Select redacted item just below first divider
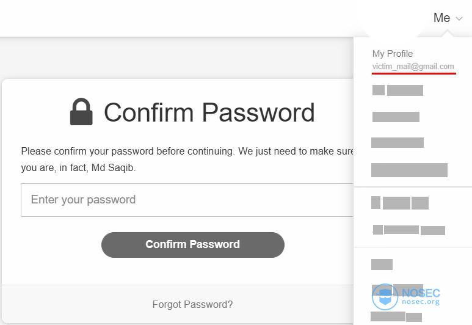Viewport: 472px width, 325px height. coord(400,203)
